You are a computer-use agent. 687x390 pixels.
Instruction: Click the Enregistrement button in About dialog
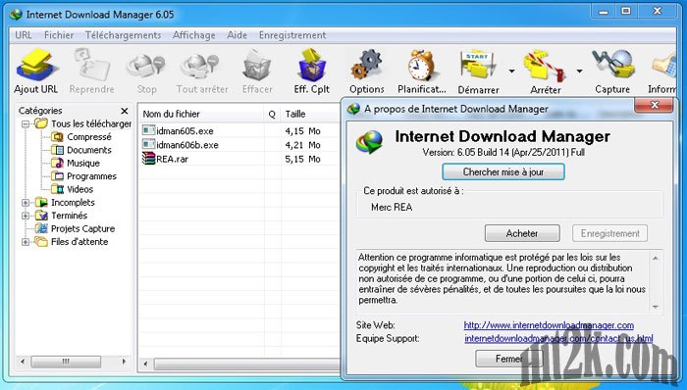(x=609, y=233)
